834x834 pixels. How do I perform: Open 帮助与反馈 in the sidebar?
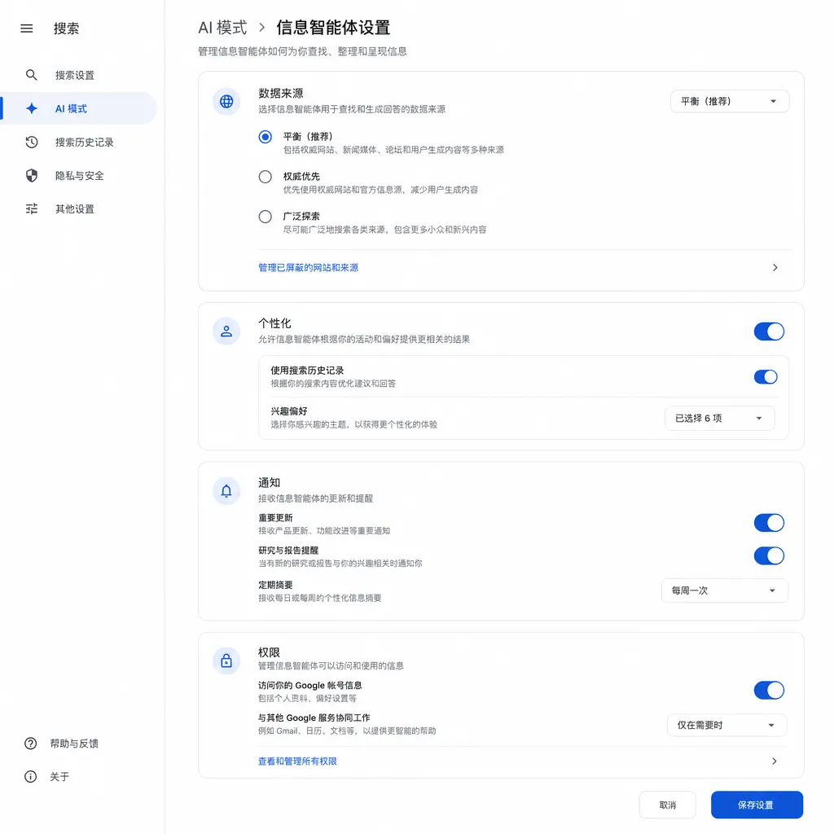(x=61, y=743)
